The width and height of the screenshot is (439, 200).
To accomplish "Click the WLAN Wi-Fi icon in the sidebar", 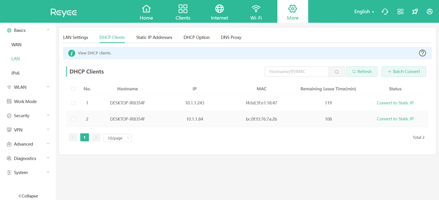I will point(9,87).
